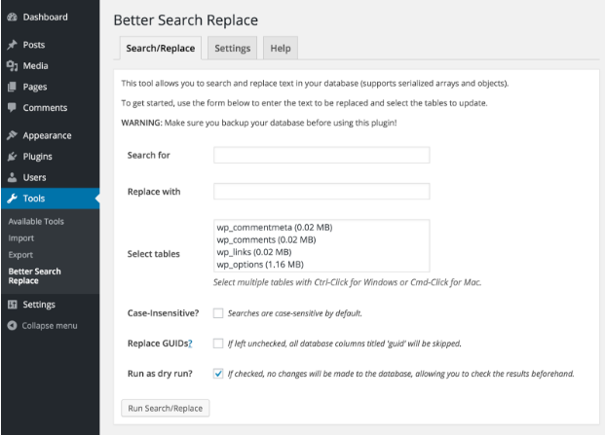This screenshot has height=435, width=605.
Task: Click the Posts pushpin icon
Action: click(x=13, y=45)
